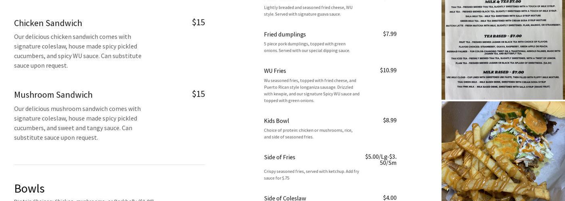The height and width of the screenshot is (201, 565).
Task: Click the $7.99 dumplings price
Action: 389,34
